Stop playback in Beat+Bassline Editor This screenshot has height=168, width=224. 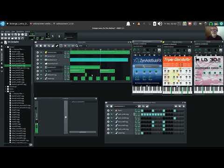click(x=111, y=106)
